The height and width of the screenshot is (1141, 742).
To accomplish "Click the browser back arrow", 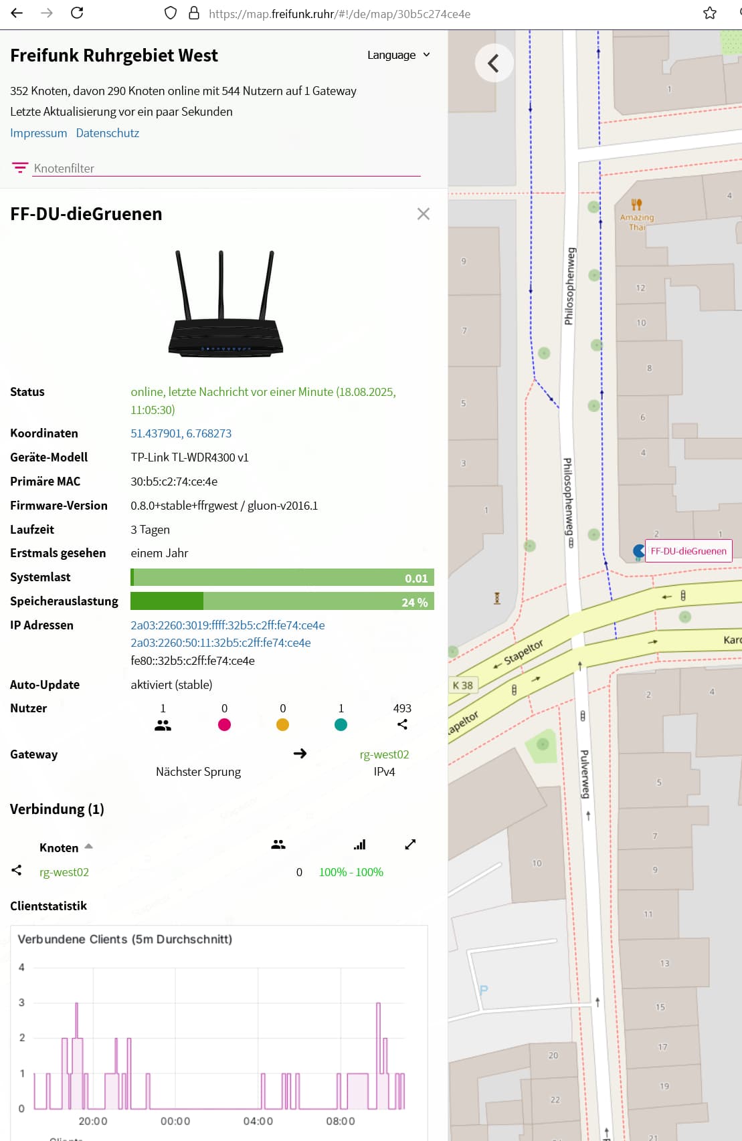I will (x=17, y=13).
